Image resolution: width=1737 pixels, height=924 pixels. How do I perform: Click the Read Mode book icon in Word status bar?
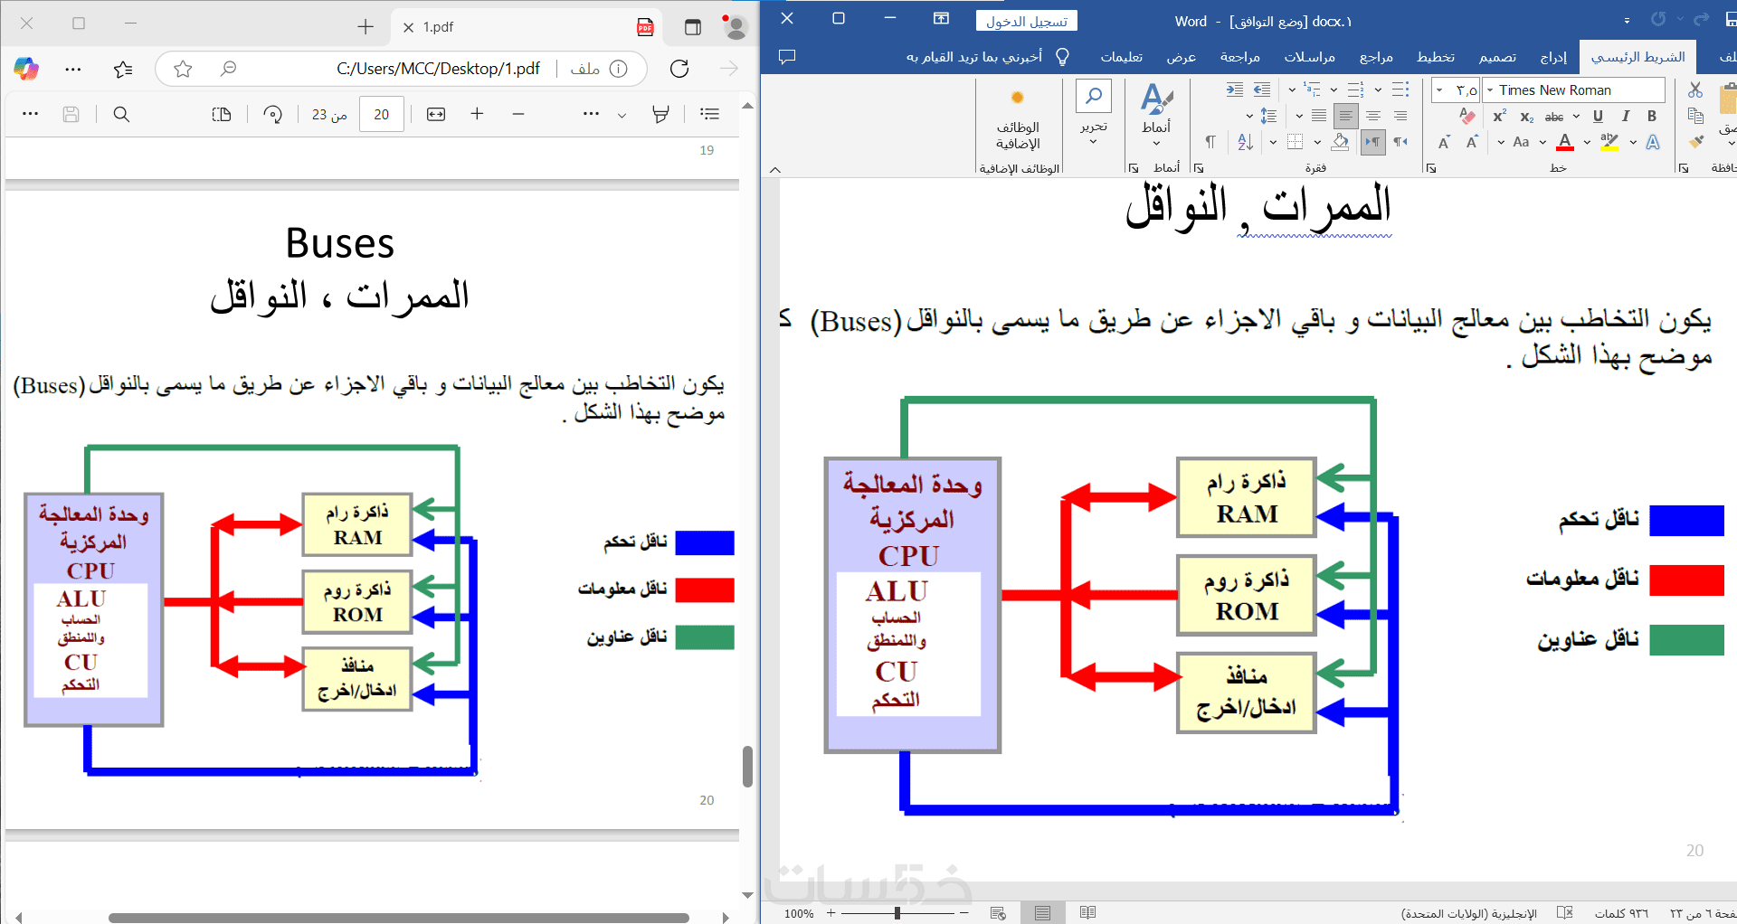coord(1088,913)
